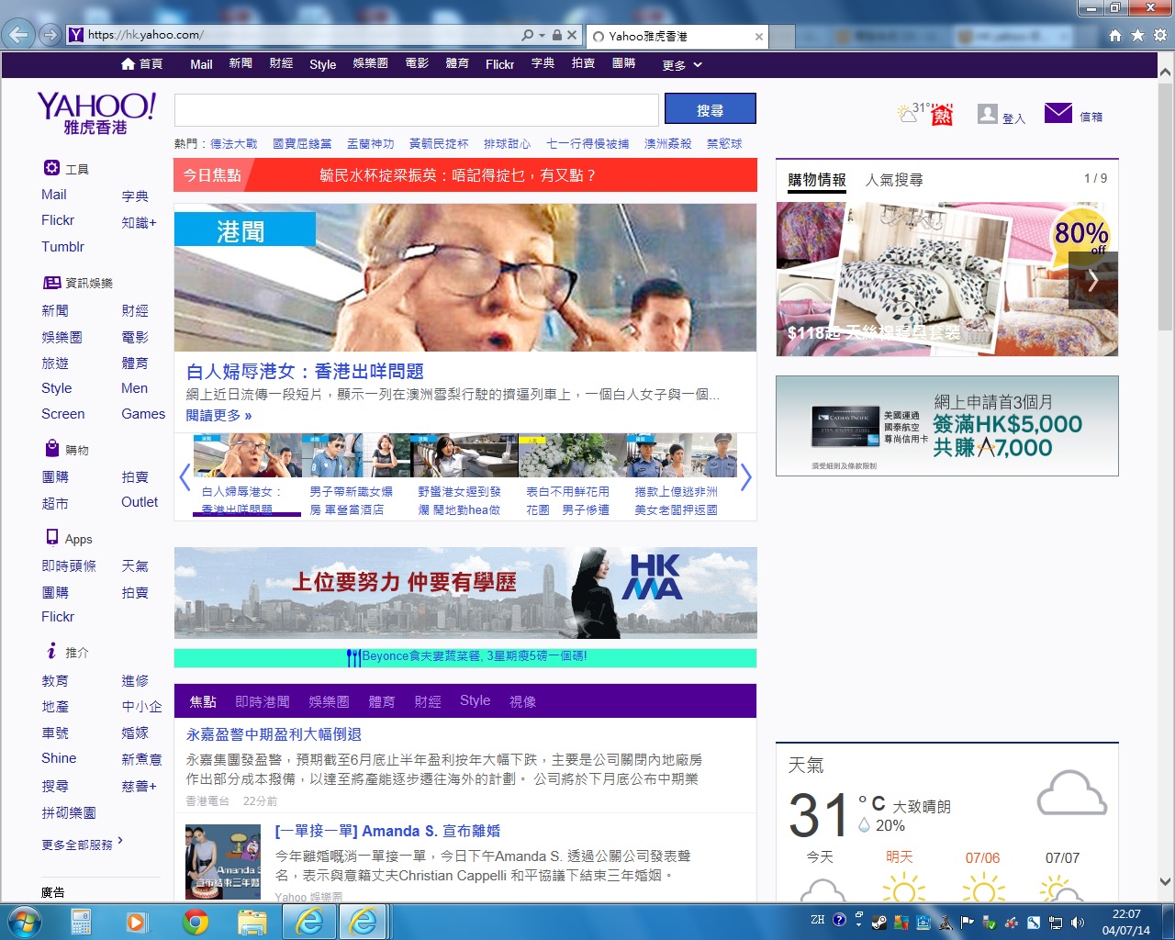Open Flickr in top purple navigation
The width and height of the screenshot is (1175, 940).
(x=499, y=64)
